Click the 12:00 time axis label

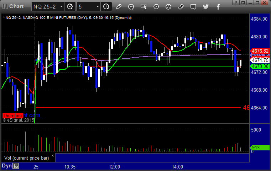(x=114, y=167)
